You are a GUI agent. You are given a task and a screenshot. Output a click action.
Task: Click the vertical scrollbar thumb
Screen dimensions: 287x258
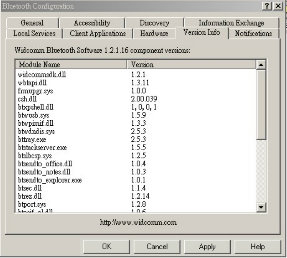click(x=261, y=105)
